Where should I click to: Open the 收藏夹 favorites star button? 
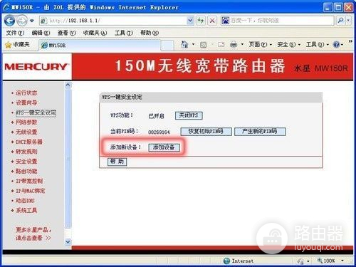pos(17,45)
